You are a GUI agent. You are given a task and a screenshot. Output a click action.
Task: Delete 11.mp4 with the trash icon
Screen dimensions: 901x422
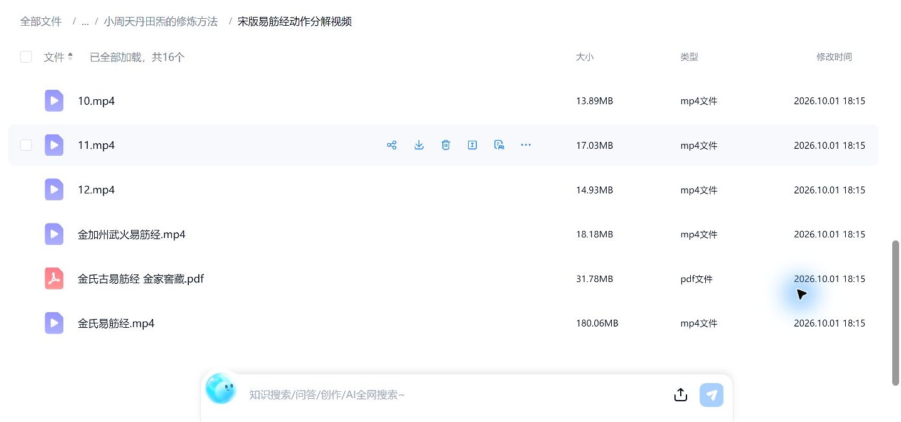(446, 145)
